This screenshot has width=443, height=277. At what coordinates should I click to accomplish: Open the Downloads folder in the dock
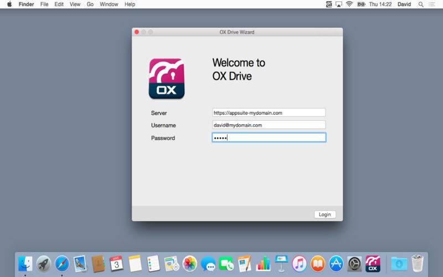point(399,264)
